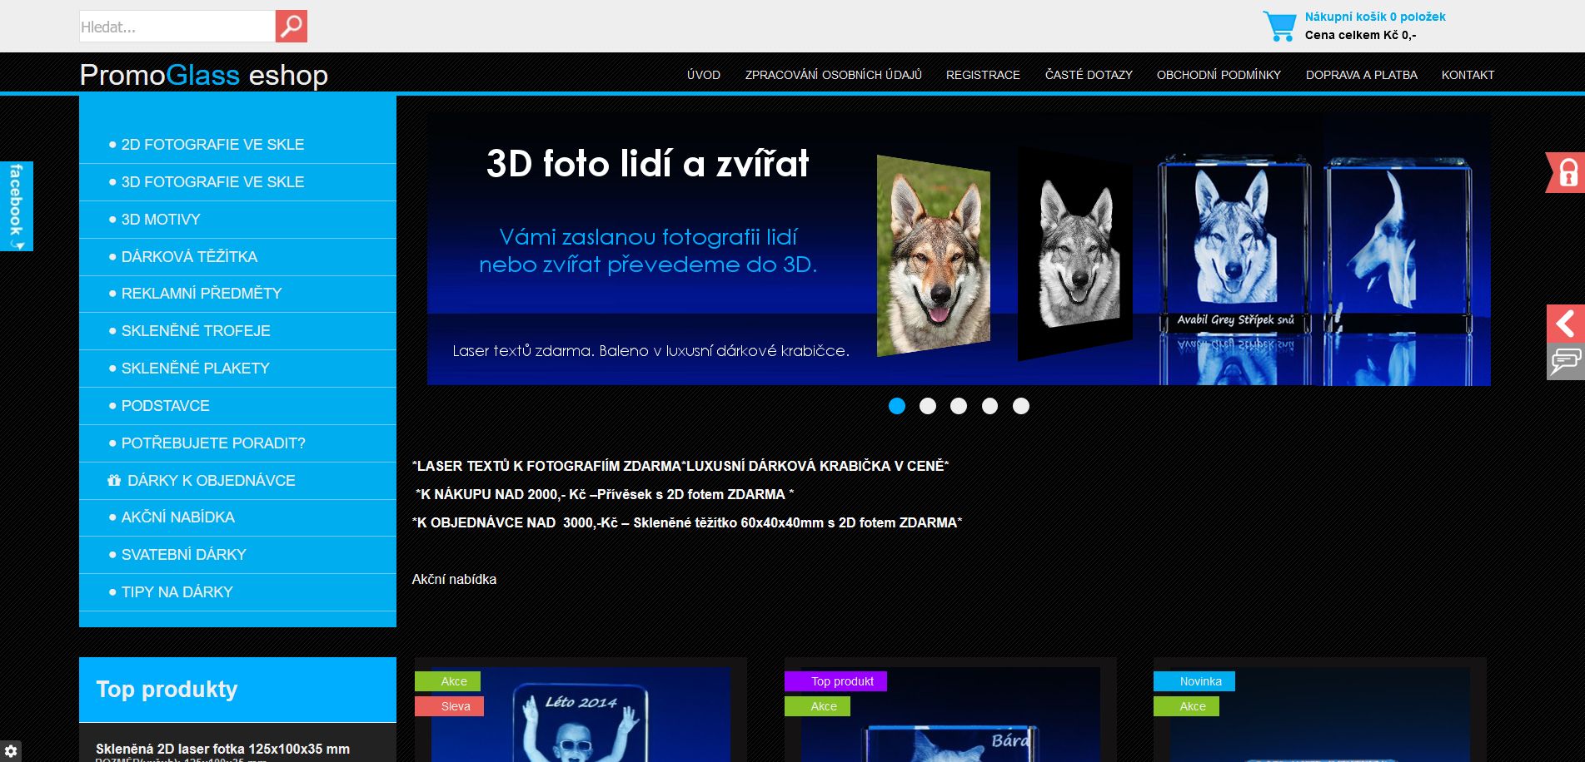Expand the Reklamní předměty category
Viewport: 1585px width, 762px height.
point(202,294)
